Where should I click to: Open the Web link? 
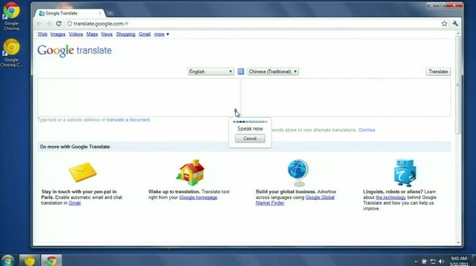(x=42, y=34)
